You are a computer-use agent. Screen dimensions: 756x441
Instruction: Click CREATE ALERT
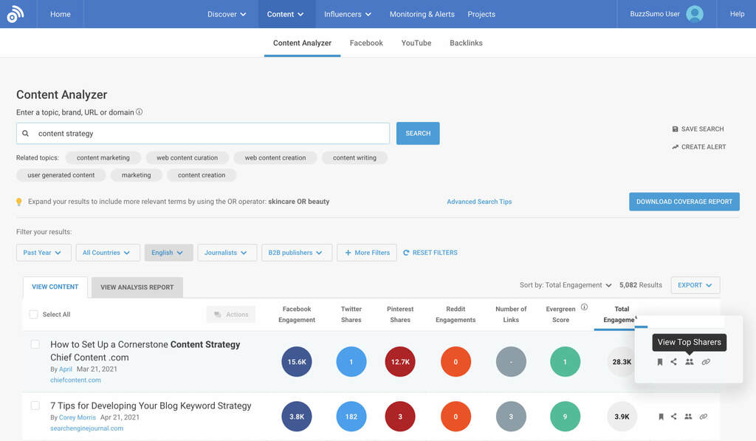tap(698, 147)
